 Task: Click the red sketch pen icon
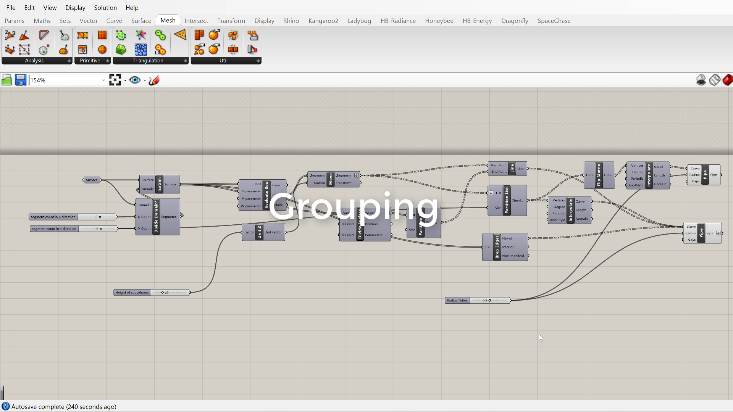click(x=154, y=80)
